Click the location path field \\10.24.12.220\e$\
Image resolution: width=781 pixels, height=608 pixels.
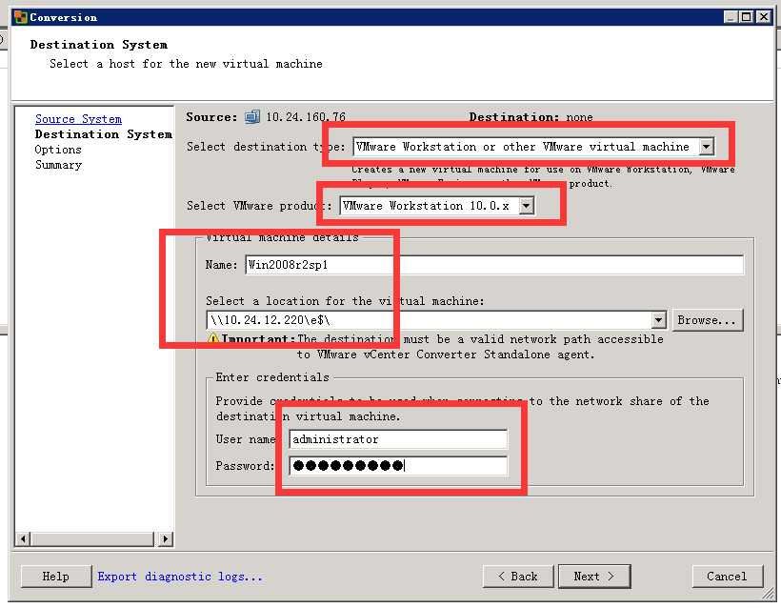(430, 320)
